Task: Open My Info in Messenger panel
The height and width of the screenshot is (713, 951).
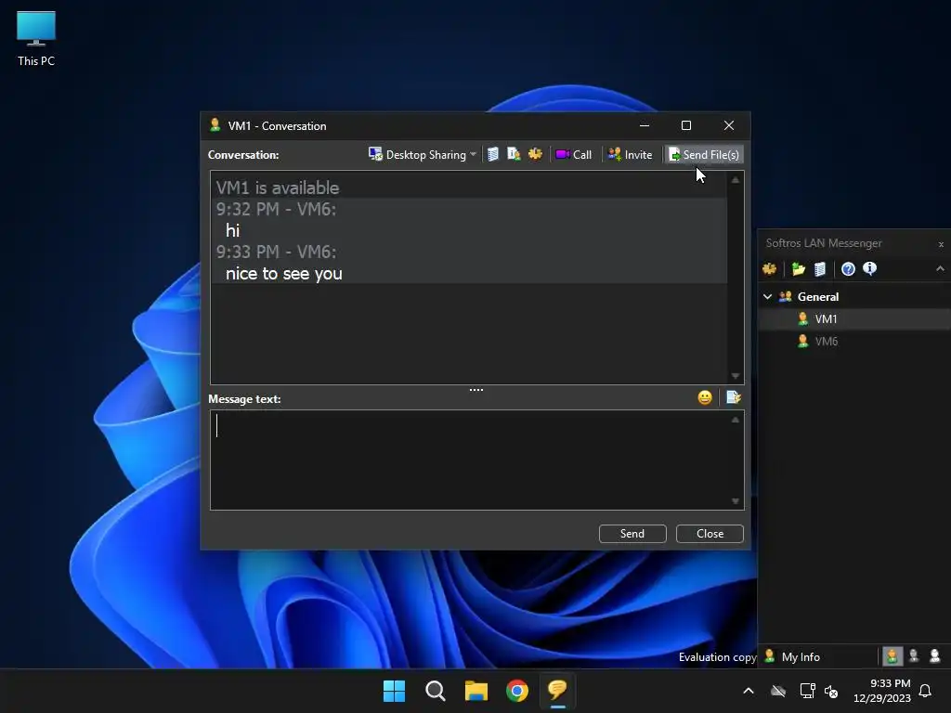Action: tap(792, 656)
